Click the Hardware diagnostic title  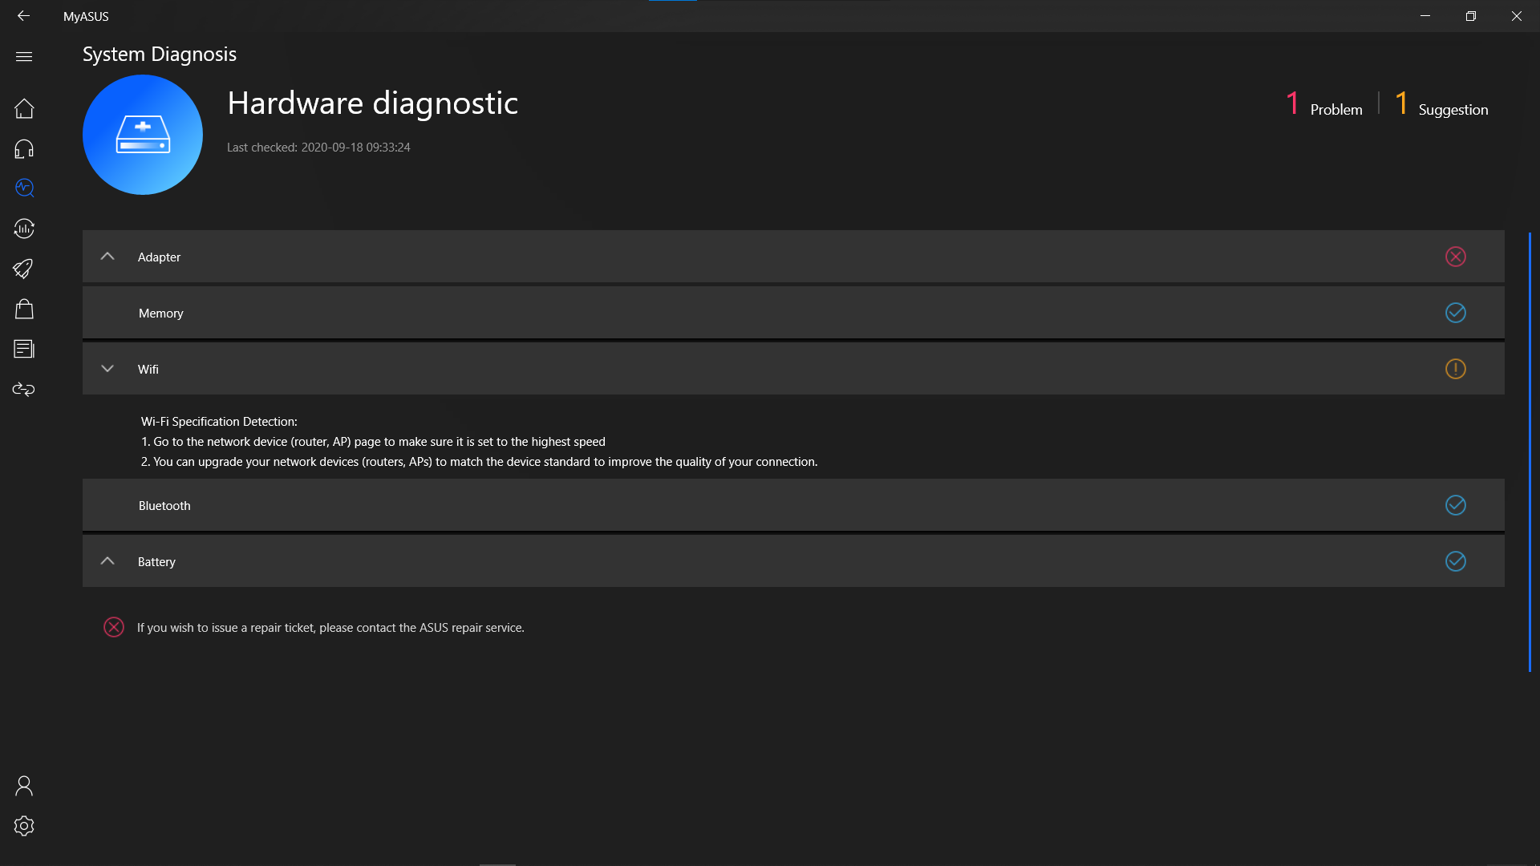[x=372, y=103]
